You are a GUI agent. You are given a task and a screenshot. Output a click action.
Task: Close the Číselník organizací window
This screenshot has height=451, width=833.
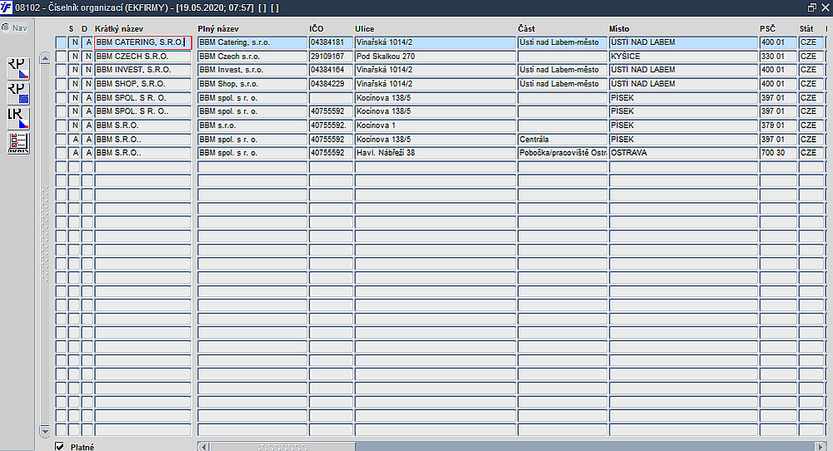point(825,7)
